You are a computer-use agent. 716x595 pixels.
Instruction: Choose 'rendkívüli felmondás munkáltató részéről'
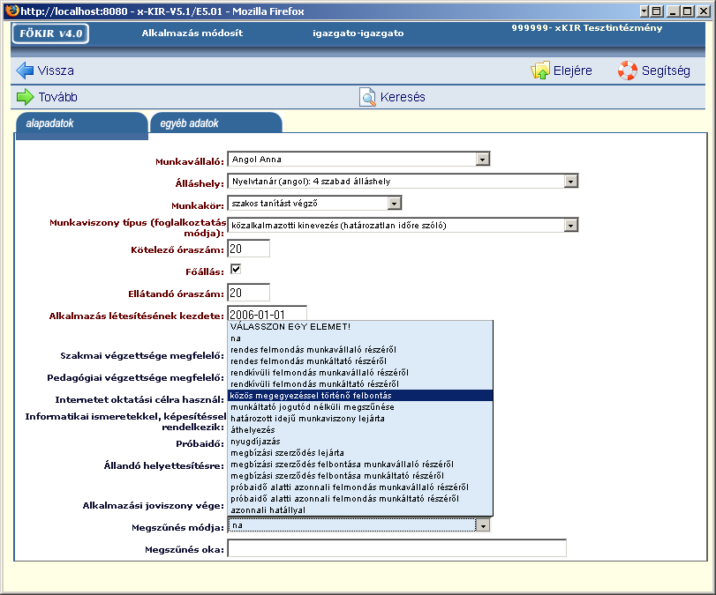click(360, 384)
